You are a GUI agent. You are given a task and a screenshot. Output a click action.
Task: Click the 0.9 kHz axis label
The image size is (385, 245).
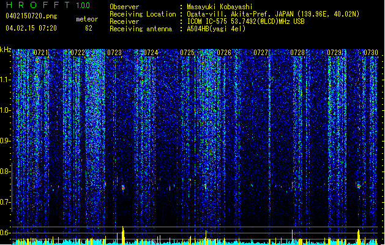(x=6, y=141)
